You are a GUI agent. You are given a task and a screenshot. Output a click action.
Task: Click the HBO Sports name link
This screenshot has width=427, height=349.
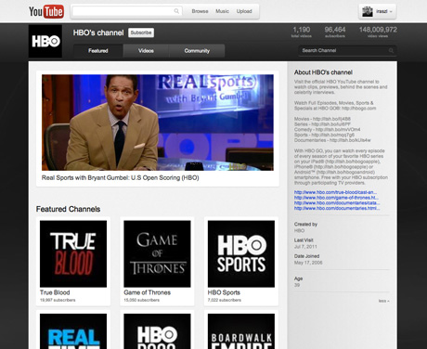pos(224,292)
